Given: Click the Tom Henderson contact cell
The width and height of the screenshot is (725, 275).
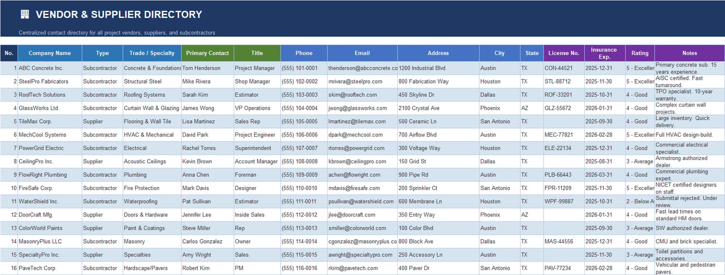Looking at the screenshot, I should pos(208,68).
